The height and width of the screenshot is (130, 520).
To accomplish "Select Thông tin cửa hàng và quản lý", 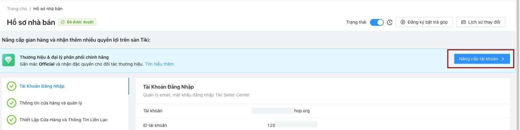I will point(51,103).
